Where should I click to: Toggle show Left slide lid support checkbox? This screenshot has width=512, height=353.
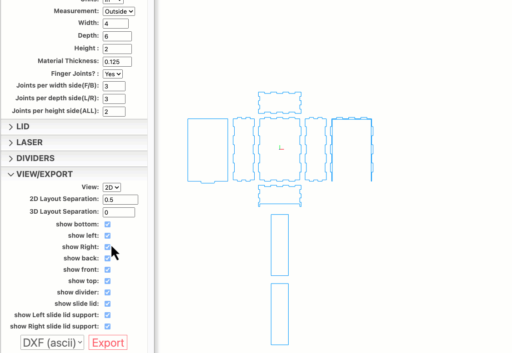pos(107,315)
